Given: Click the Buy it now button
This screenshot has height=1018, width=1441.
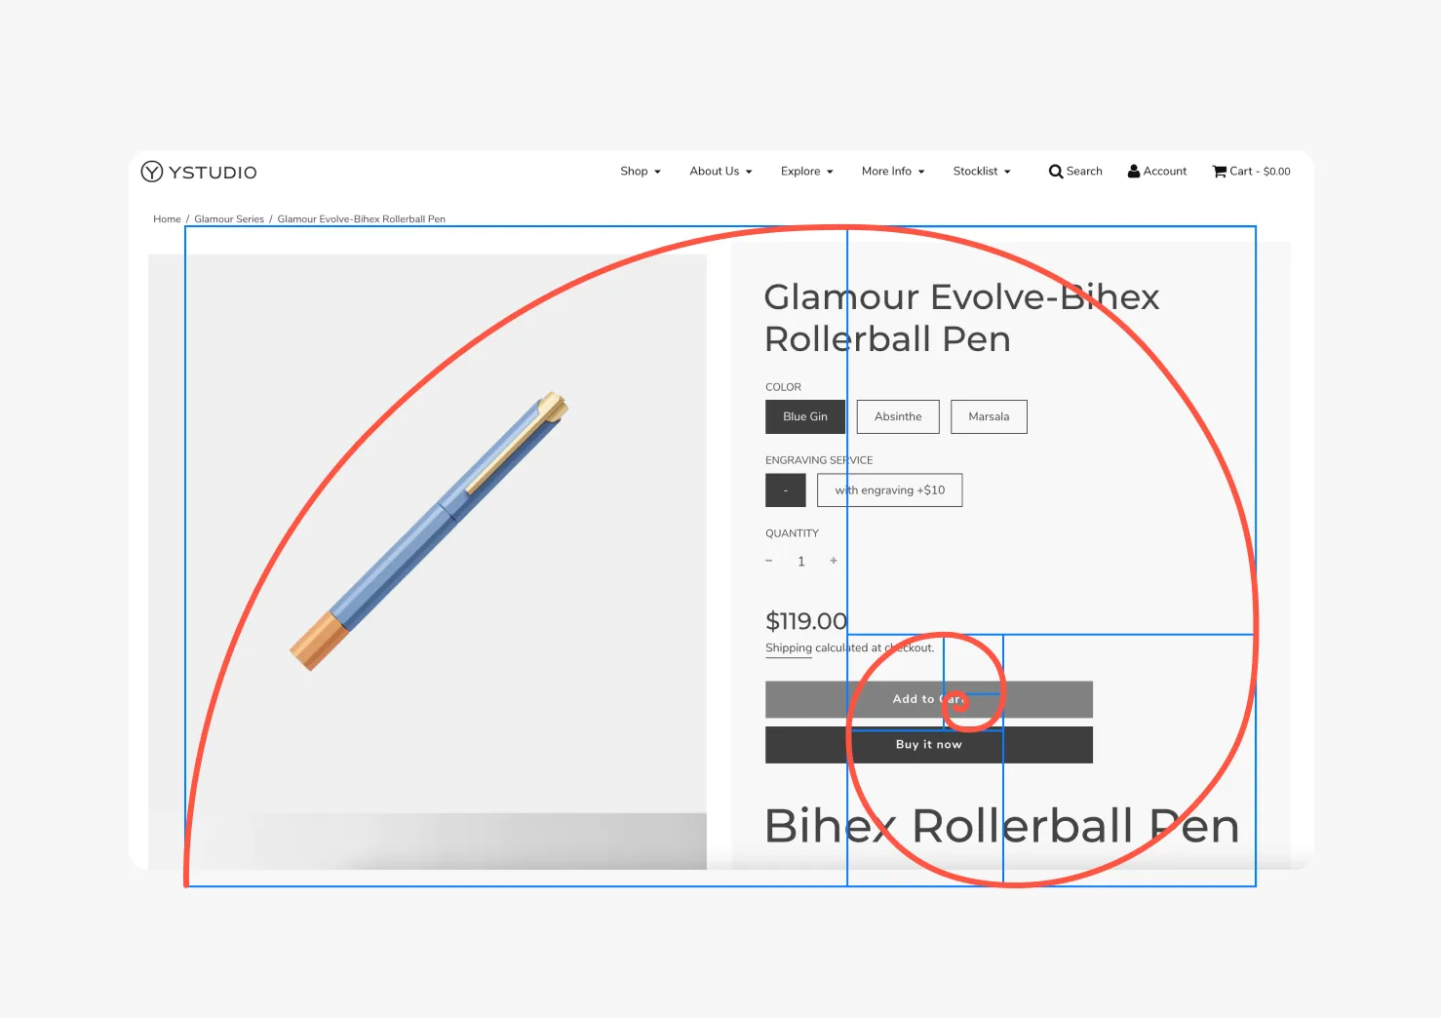Looking at the screenshot, I should (929, 745).
